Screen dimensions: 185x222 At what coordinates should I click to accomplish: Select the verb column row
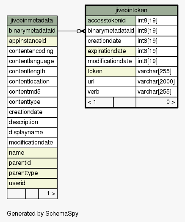[x=131, y=92]
